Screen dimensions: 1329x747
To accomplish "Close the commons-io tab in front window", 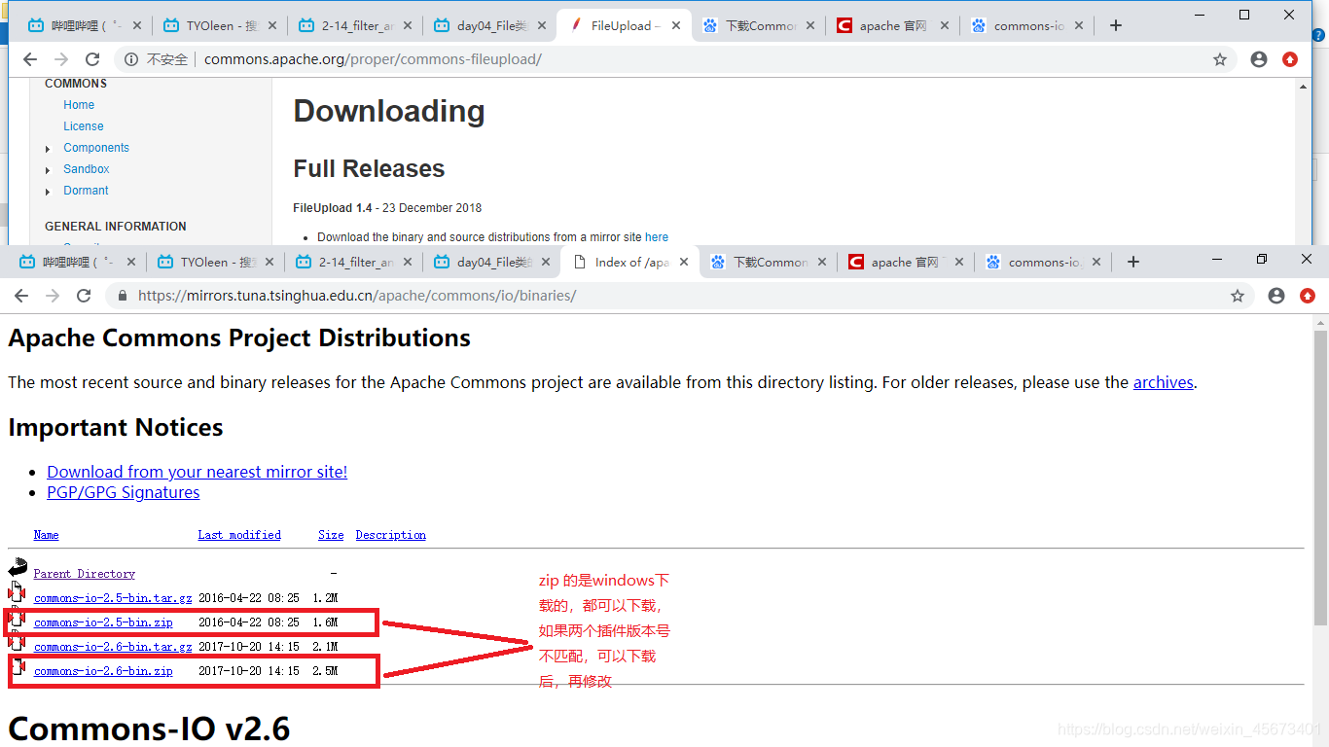I will point(1097,262).
